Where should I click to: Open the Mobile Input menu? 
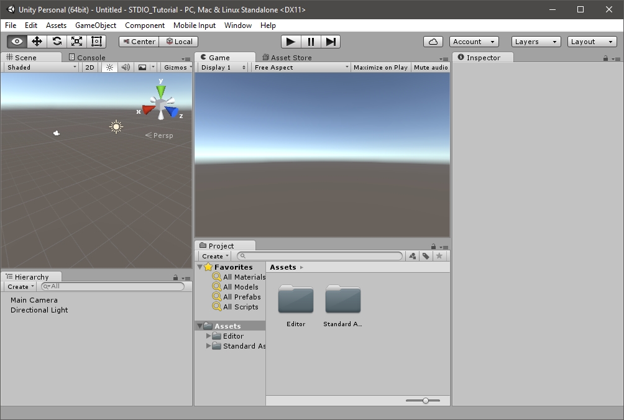[194, 25]
